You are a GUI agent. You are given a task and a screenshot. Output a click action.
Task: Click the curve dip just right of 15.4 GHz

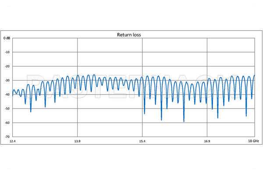click(145, 113)
